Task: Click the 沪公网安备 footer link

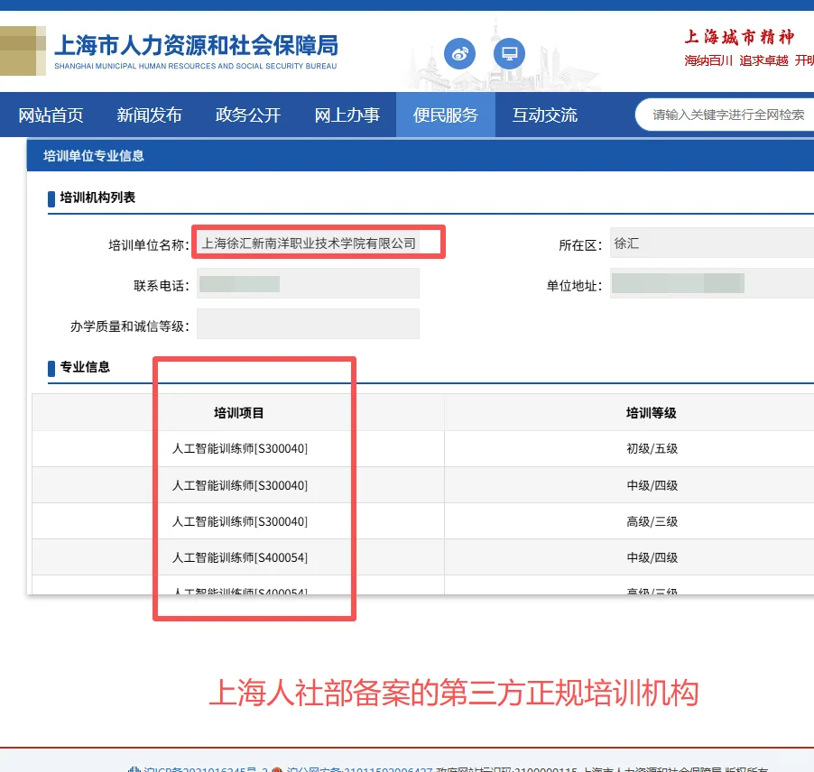Action: [x=359, y=769]
